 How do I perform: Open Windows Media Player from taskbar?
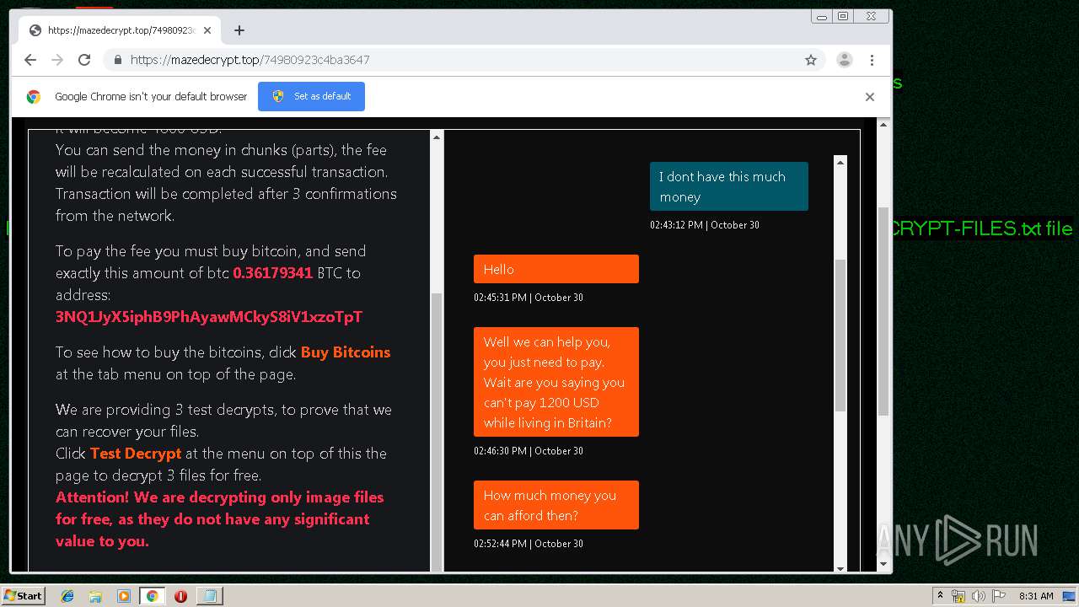coord(123,596)
